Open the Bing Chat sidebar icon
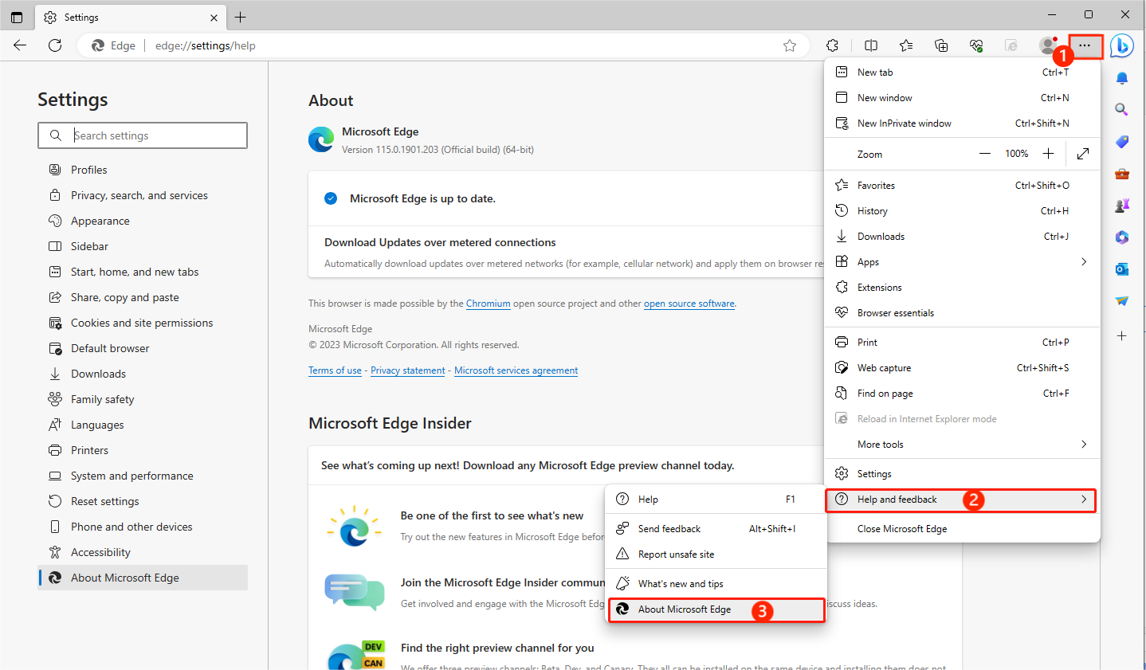This screenshot has width=1146, height=670. click(x=1122, y=46)
